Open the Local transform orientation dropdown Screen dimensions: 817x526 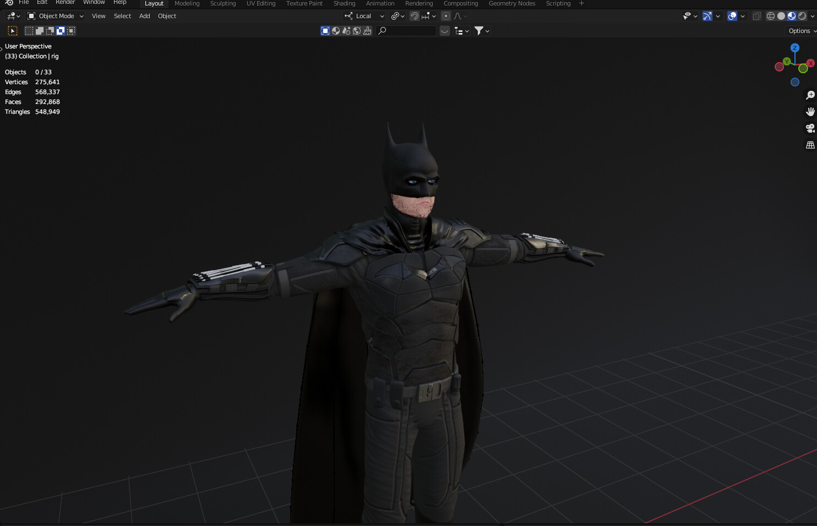point(364,16)
